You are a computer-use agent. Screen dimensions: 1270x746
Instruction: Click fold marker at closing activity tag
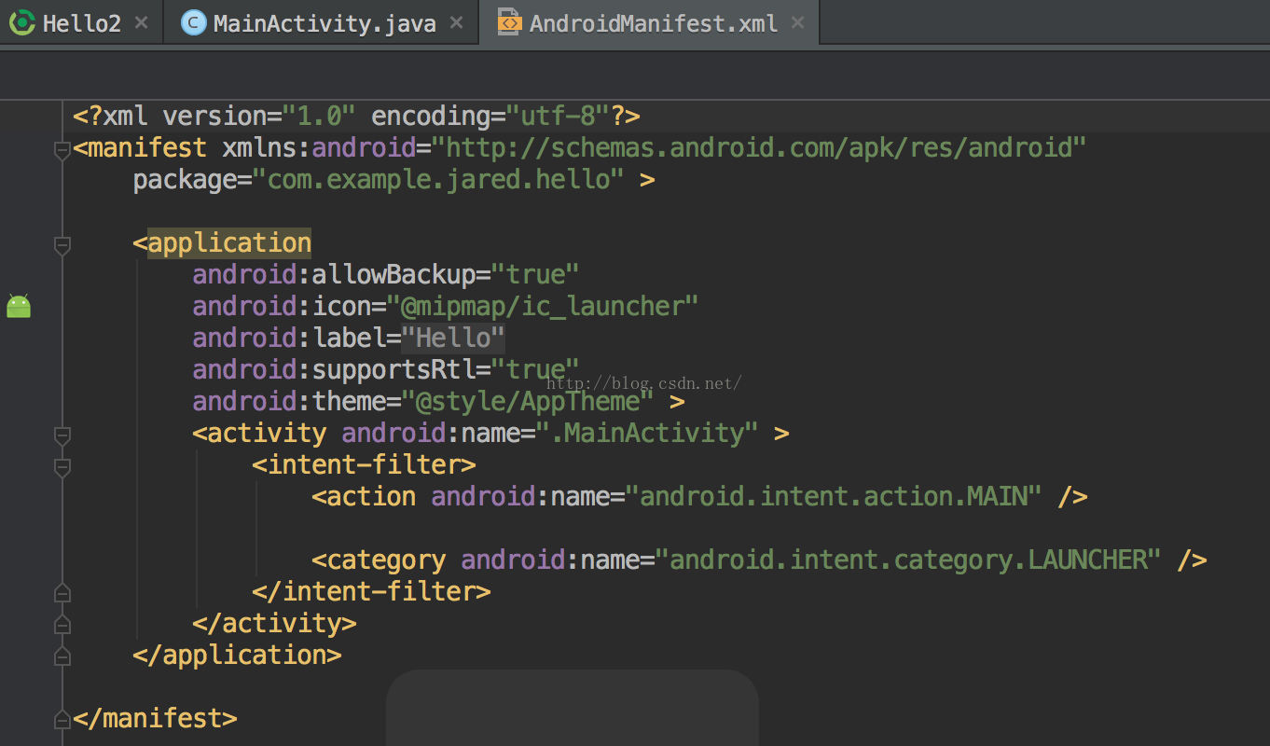click(62, 624)
